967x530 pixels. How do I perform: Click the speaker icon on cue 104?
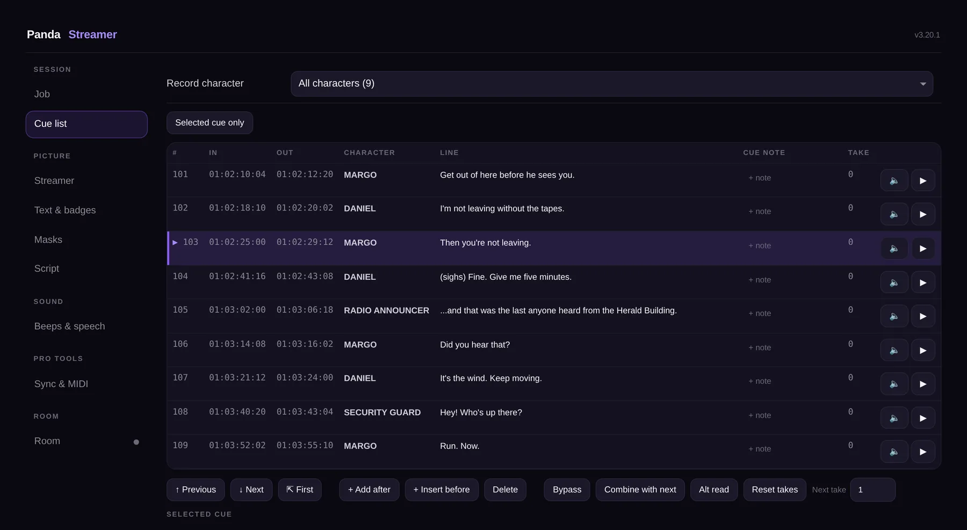pos(894,282)
